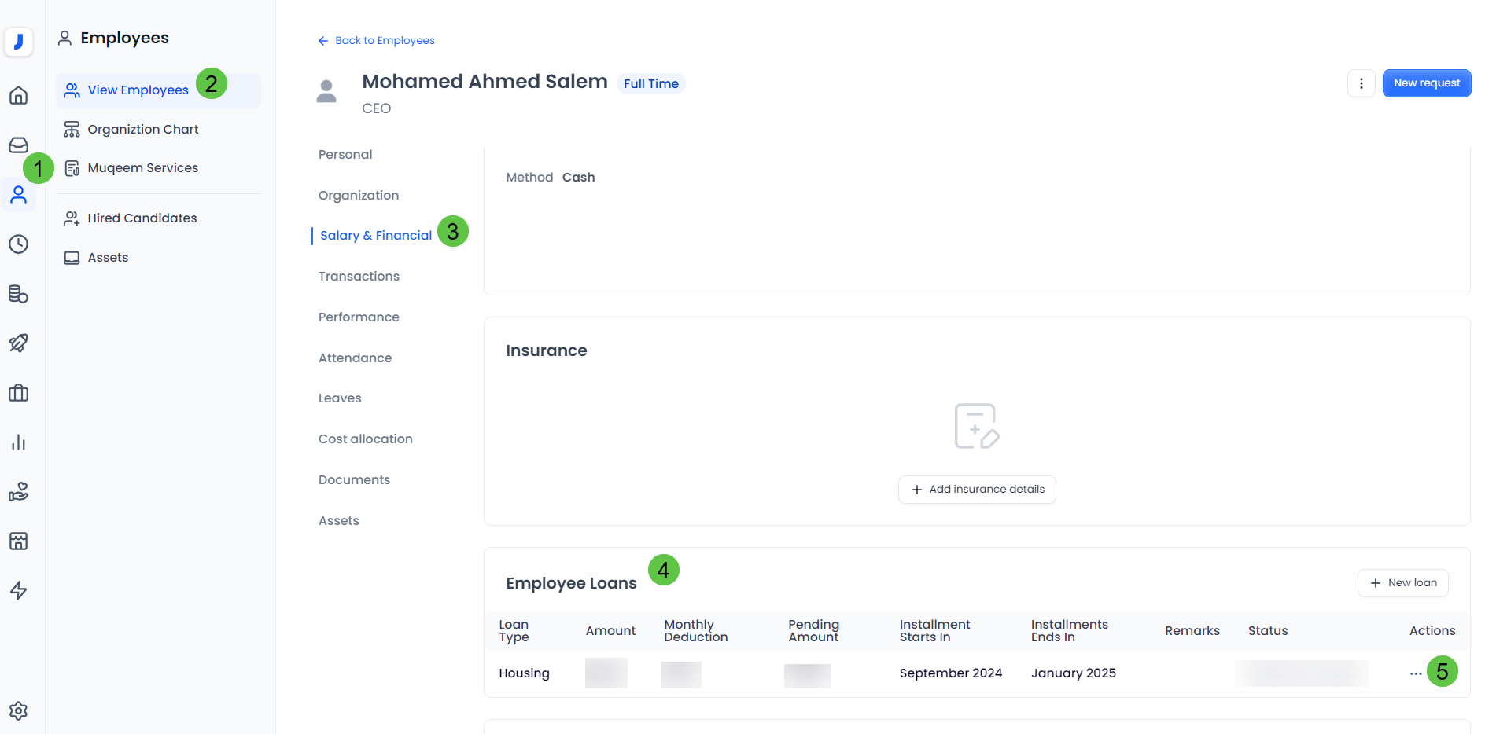Viewport: 1485px width, 734px height.
Task: Switch to the Transactions tab
Action: (359, 277)
